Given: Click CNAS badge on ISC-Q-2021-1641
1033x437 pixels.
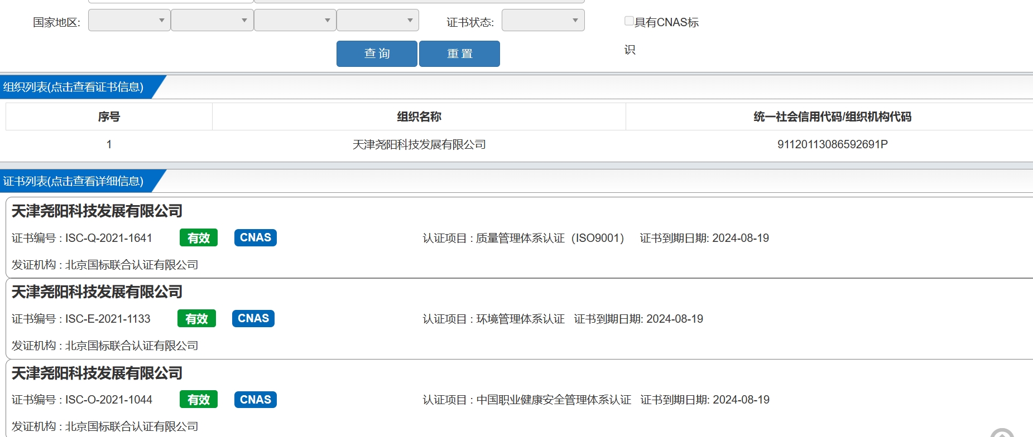Looking at the screenshot, I should 256,237.
